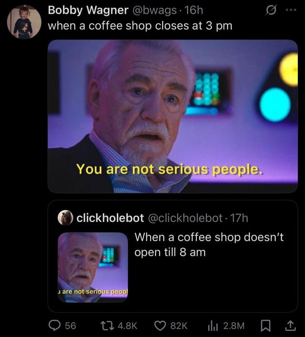305x337 pixels.
Task: Open the Bobby Wagner display name
Action: pos(88,10)
